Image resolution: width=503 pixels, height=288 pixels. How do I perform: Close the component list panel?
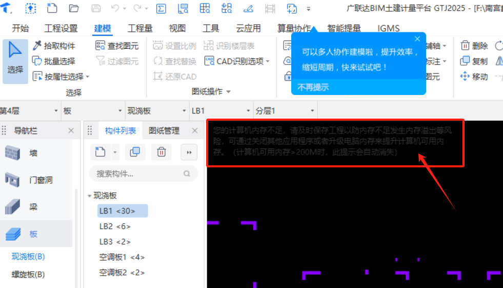pyautogui.click(x=195, y=131)
